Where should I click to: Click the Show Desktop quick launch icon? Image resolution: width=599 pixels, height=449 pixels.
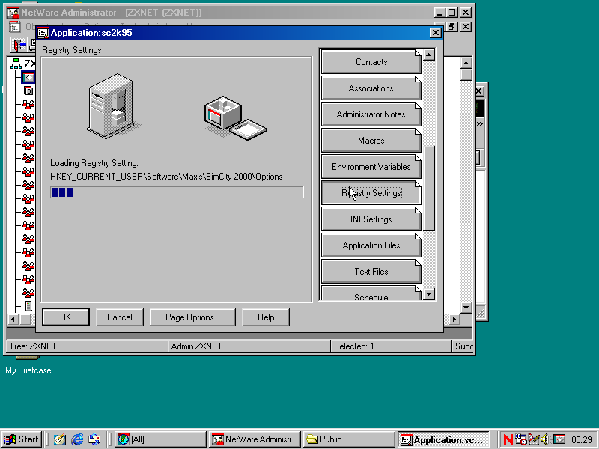pos(59,439)
